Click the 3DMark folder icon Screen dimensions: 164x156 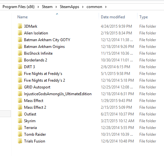[x=20, y=26]
